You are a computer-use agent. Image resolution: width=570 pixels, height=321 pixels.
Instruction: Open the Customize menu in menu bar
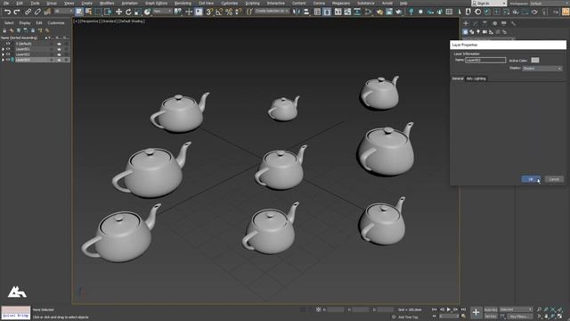tap(230, 3)
